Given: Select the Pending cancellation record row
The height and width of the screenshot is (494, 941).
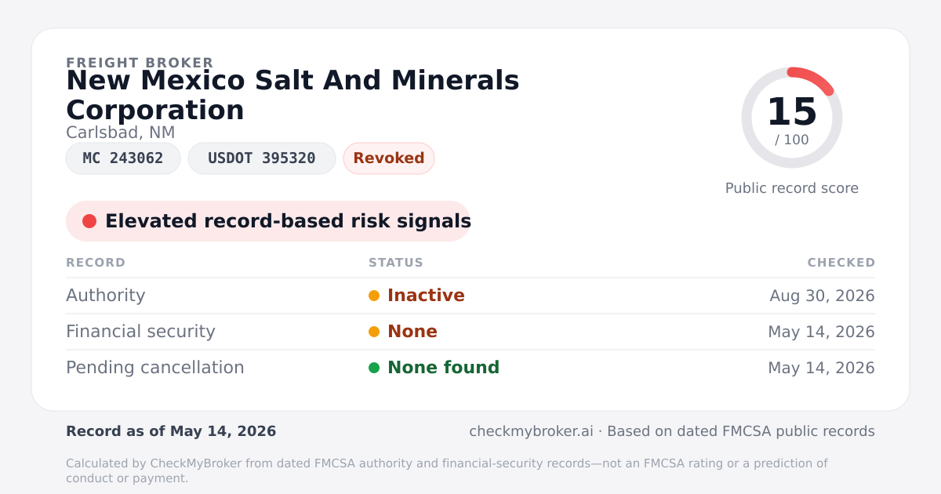Looking at the screenshot, I should pyautogui.click(x=470, y=368).
